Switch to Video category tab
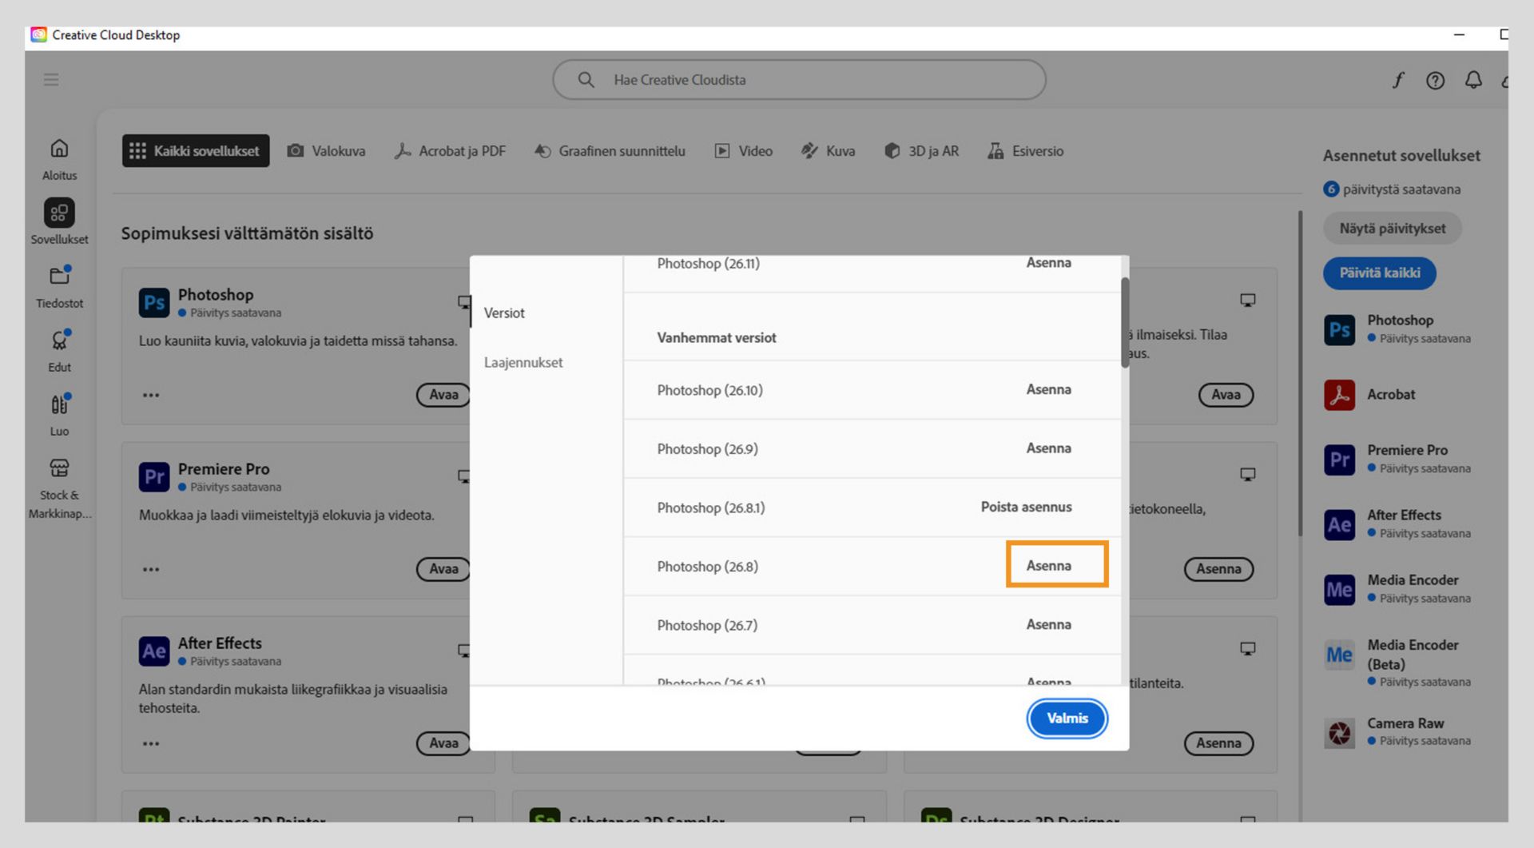The width and height of the screenshot is (1534, 848). click(743, 151)
